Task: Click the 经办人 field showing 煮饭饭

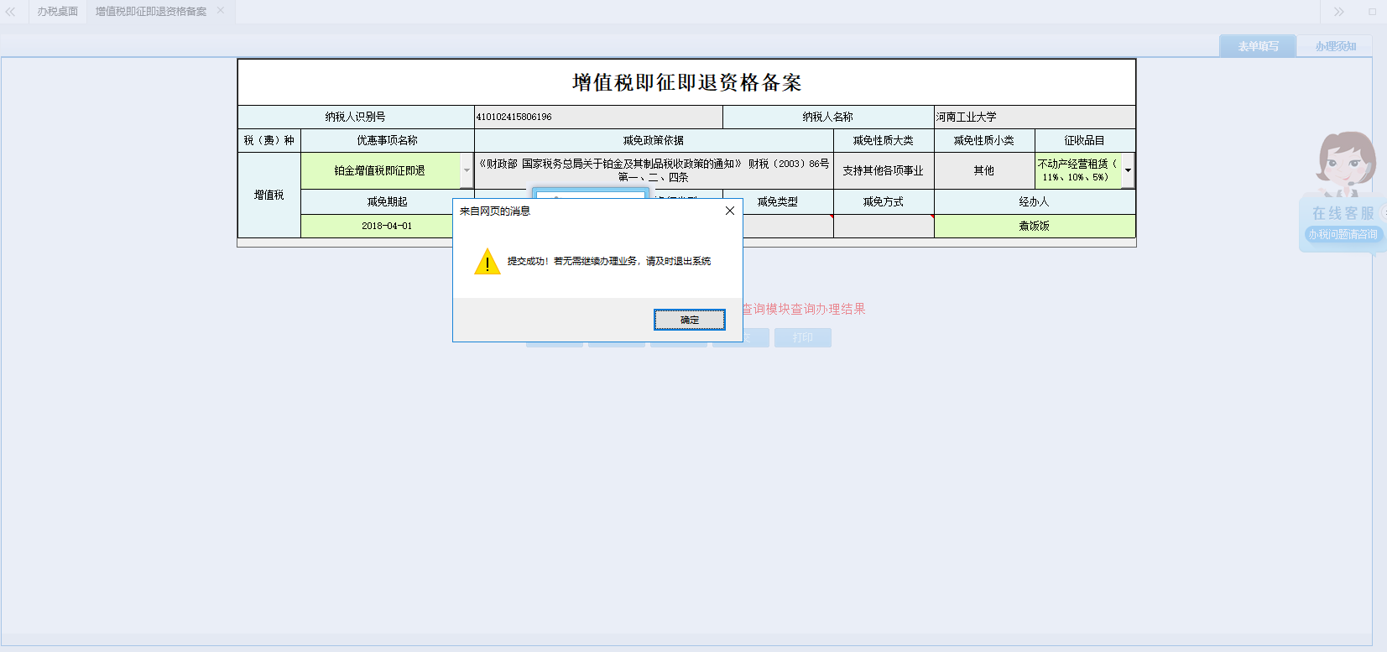Action: [x=1034, y=226]
